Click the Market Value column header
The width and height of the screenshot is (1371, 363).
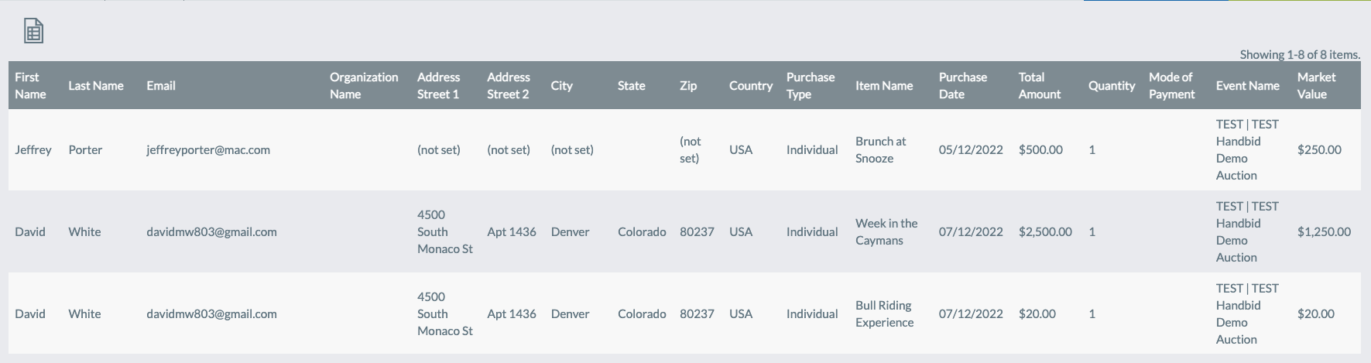point(1317,85)
